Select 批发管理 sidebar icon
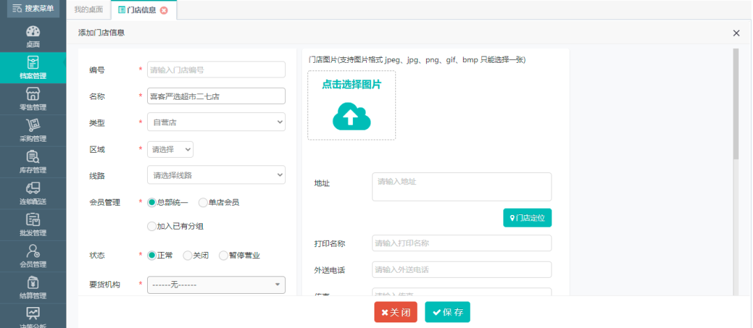Screen dimensions: 753x328 click(33, 220)
